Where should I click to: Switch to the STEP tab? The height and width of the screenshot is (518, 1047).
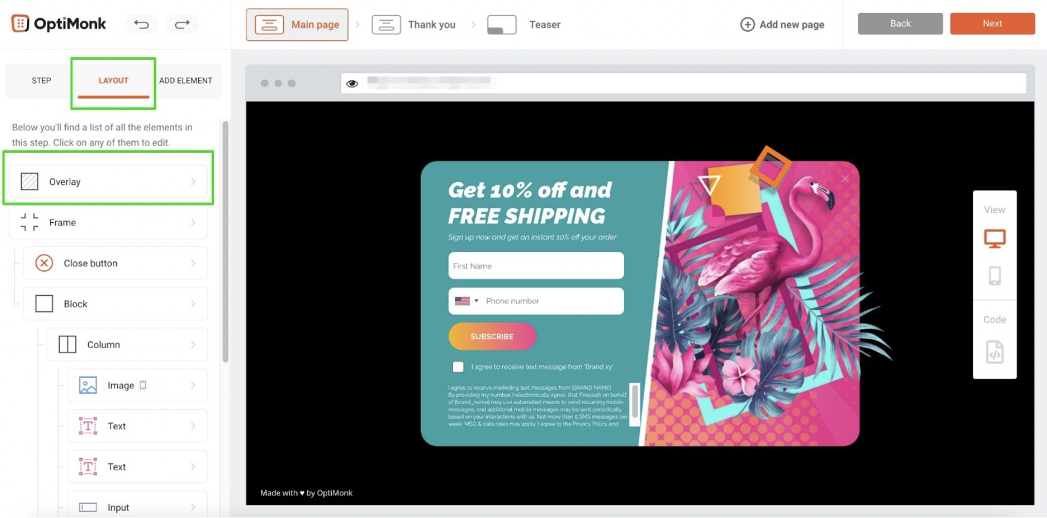(41, 81)
